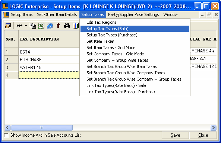Export grid using the Excel icon
The width and height of the screenshot is (221, 143).
point(41,26)
